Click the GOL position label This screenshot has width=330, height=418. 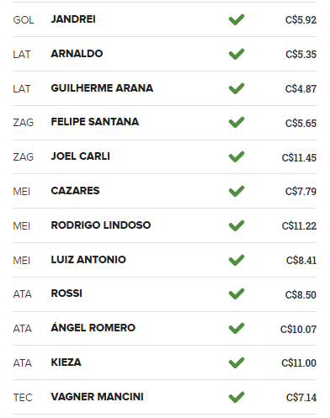point(24,20)
